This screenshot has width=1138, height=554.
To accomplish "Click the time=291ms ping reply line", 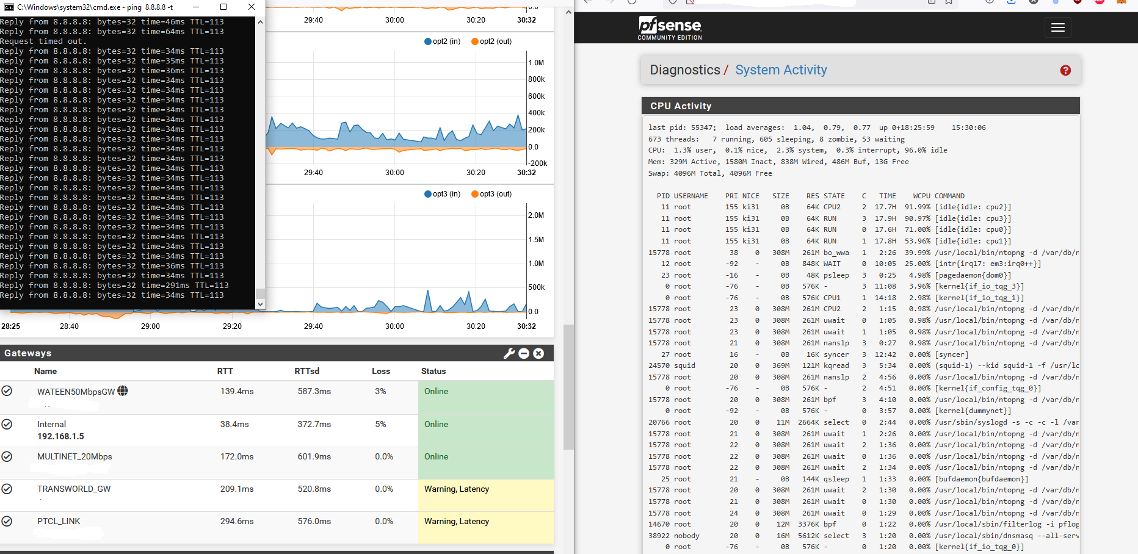I will click(x=114, y=286).
